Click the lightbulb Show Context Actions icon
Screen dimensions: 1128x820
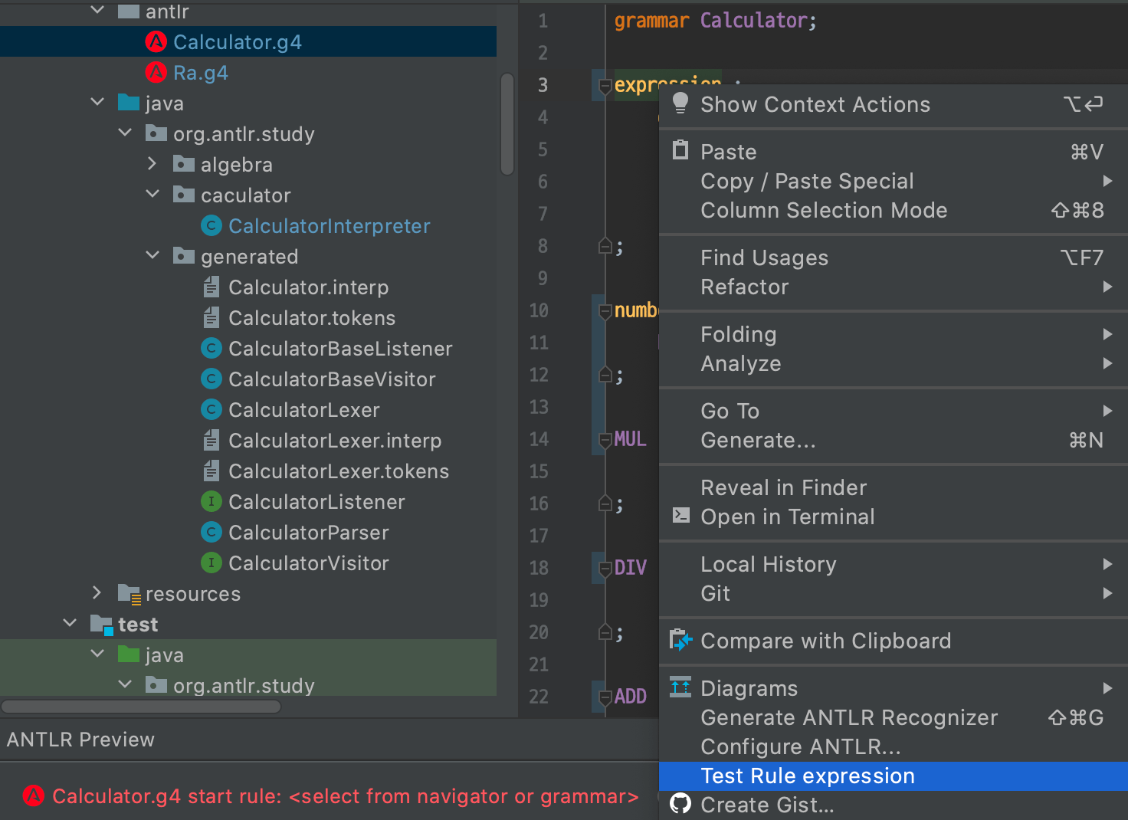680,103
